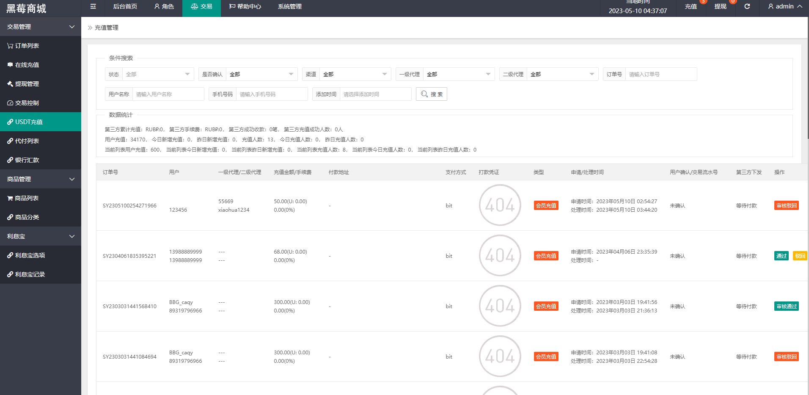Image resolution: width=809 pixels, height=395 pixels.
Task: Open the 一级代理 filter dropdown
Action: pos(458,74)
